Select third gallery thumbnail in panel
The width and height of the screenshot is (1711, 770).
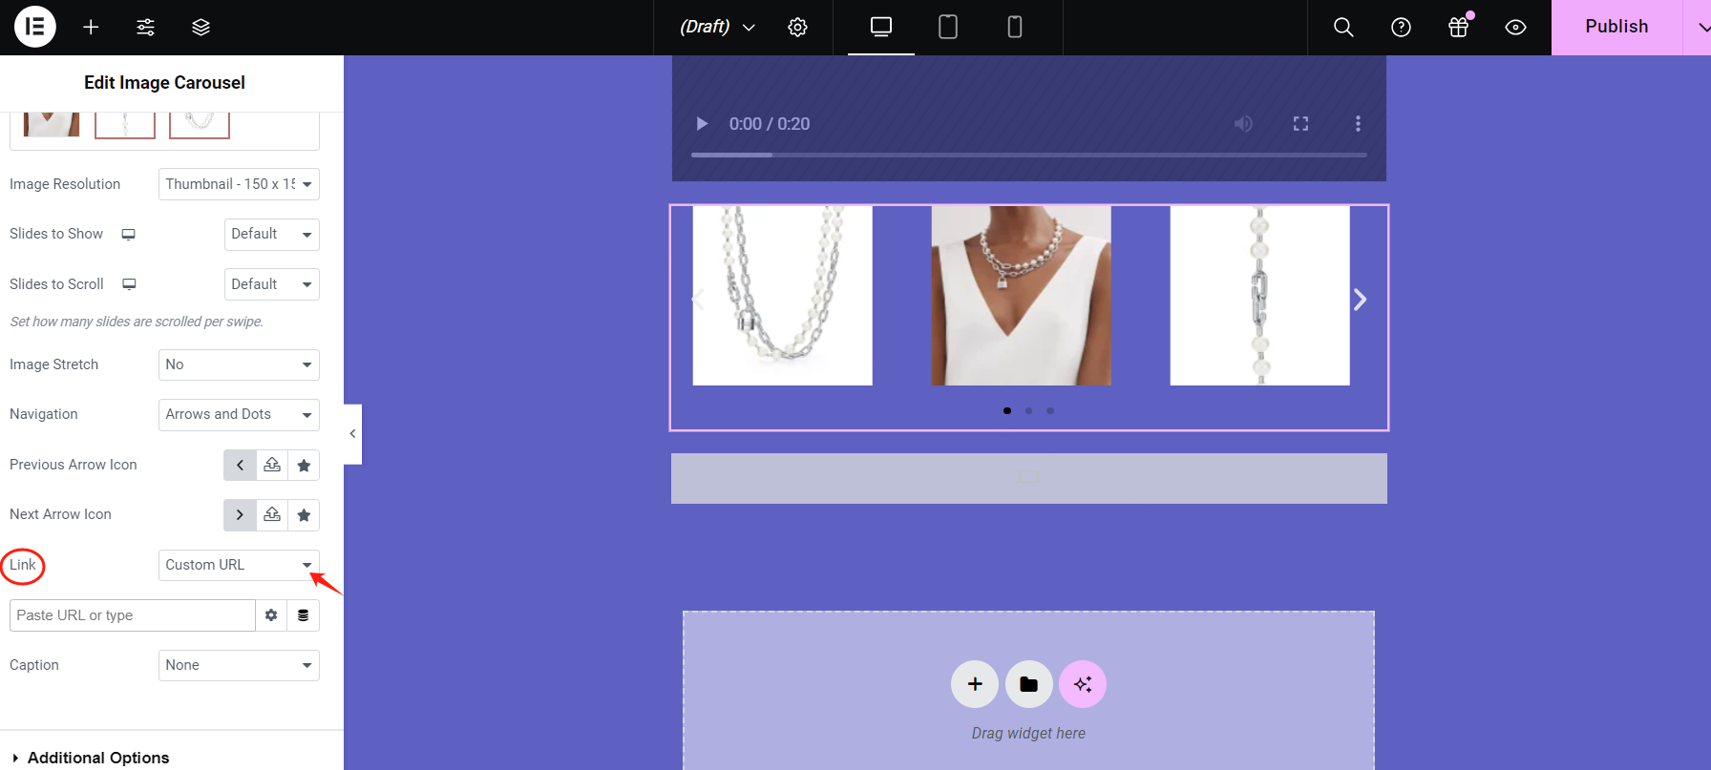click(200, 125)
